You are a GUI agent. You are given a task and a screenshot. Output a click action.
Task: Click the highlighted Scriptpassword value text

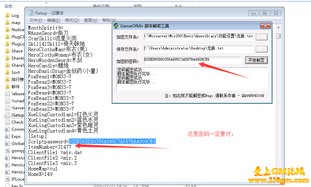(112, 141)
